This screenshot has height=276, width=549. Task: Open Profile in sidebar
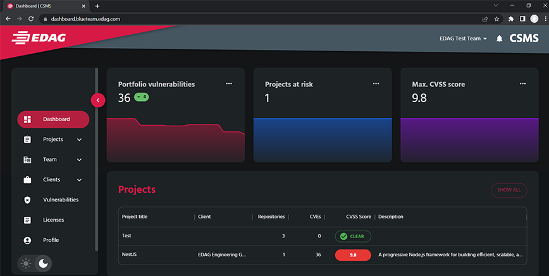(x=53, y=241)
